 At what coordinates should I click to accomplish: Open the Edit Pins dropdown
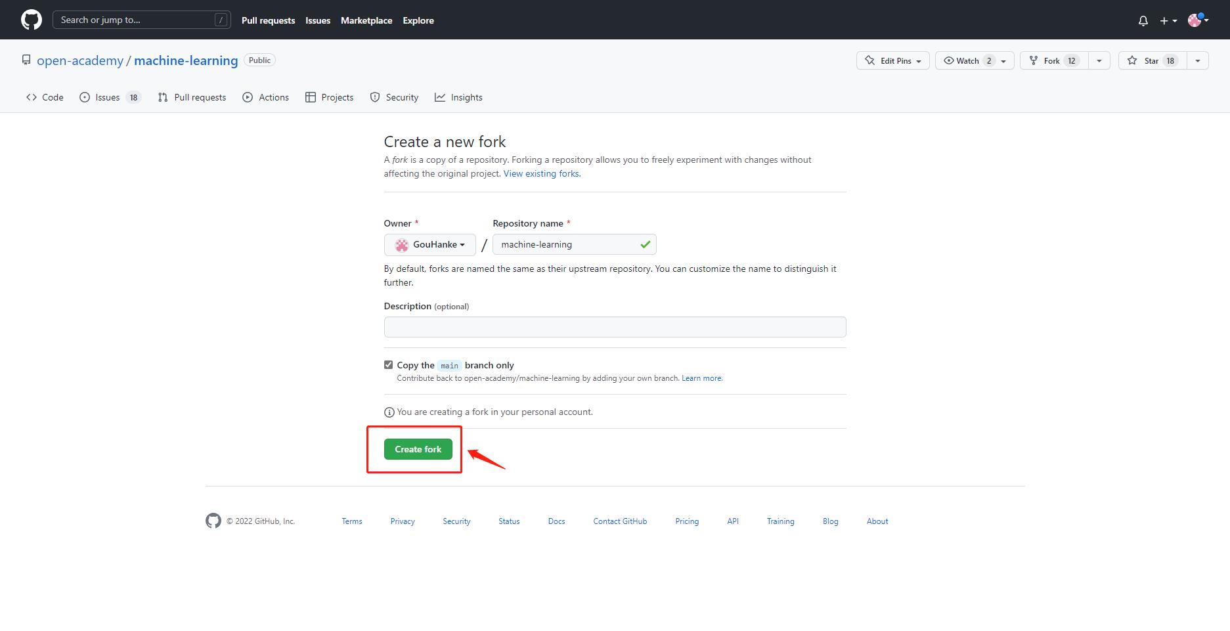892,60
